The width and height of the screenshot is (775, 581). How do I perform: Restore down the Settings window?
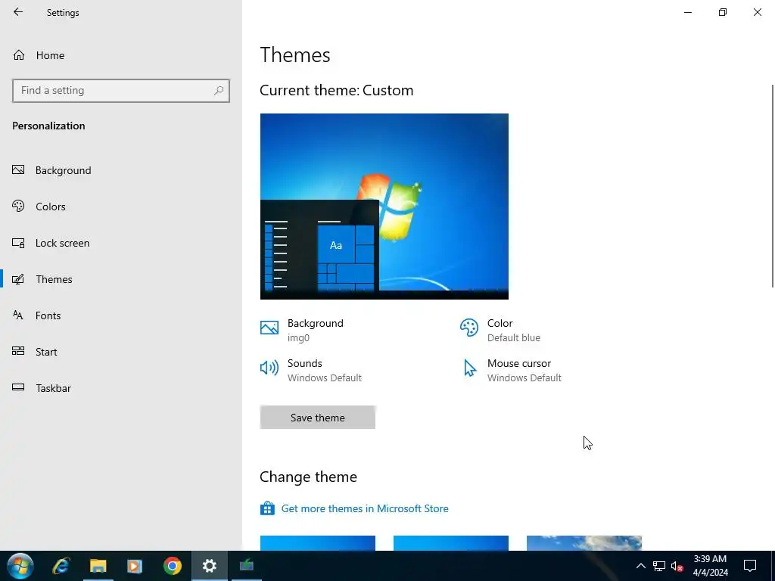pyautogui.click(x=723, y=12)
